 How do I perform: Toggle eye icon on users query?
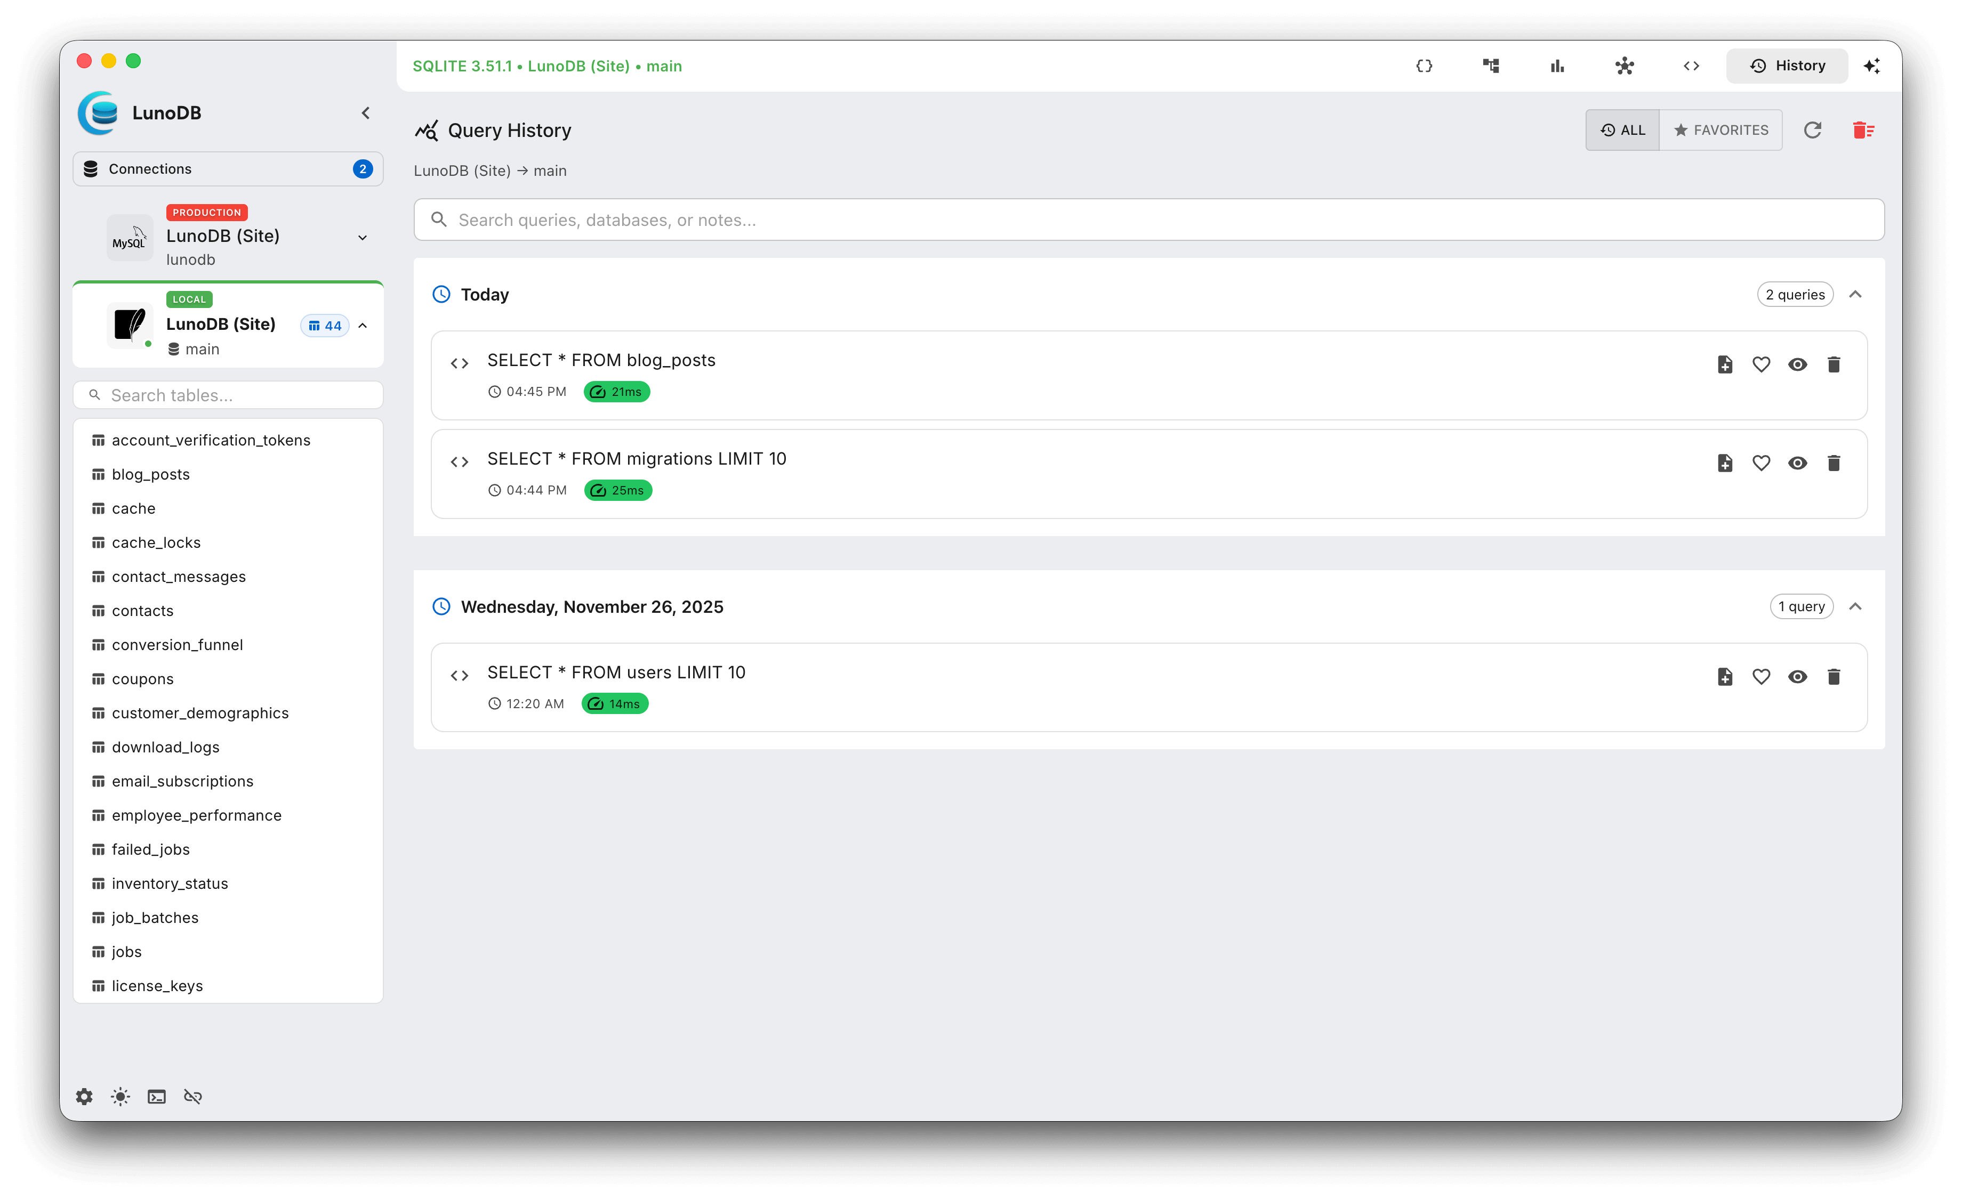[1797, 676]
